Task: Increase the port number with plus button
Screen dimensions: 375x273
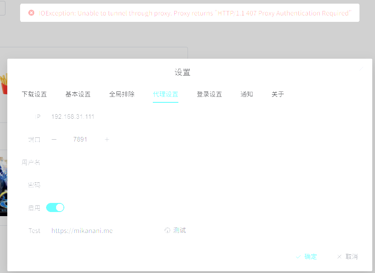Action: pos(107,140)
